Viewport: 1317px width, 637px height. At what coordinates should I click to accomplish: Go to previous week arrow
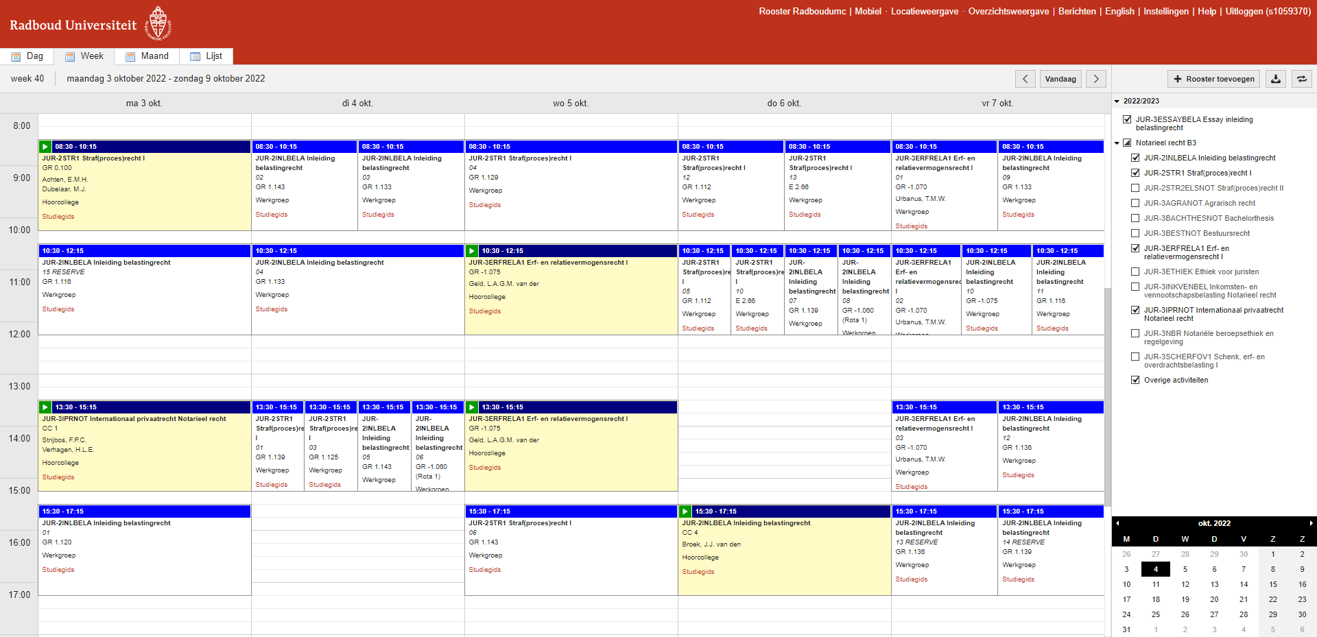(x=1025, y=79)
